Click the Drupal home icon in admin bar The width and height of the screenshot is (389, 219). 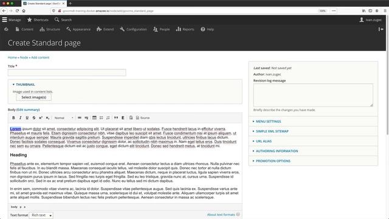(6, 29)
